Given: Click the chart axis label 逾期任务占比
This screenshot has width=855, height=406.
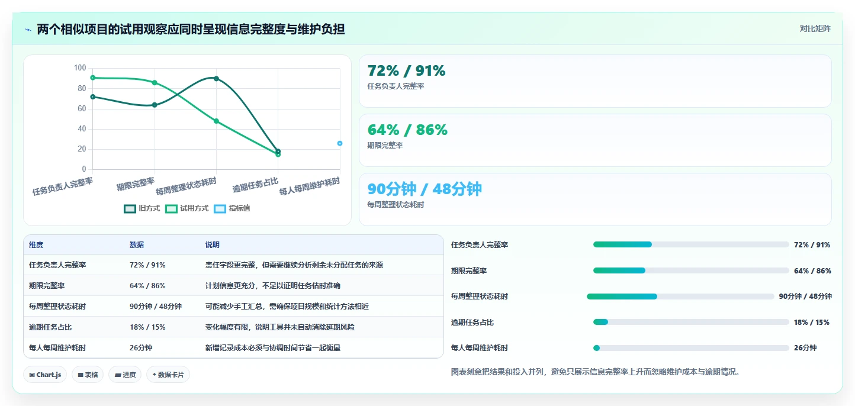Looking at the screenshot, I should (255, 184).
